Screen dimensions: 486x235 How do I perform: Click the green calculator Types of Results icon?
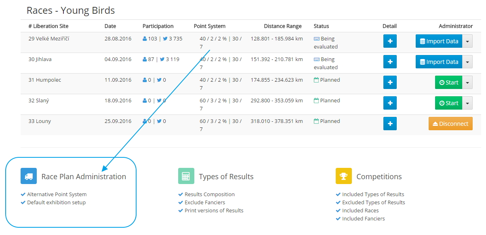pyautogui.click(x=186, y=176)
